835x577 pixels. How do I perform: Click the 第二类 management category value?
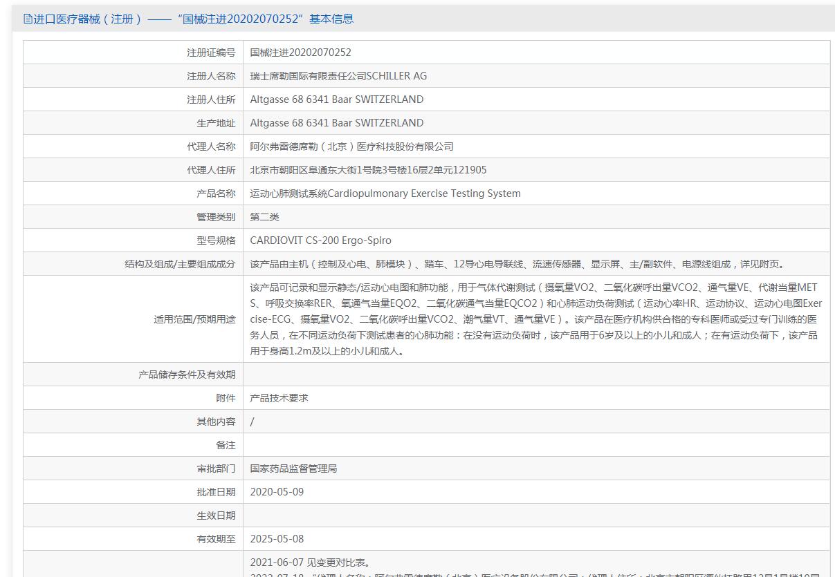pyautogui.click(x=265, y=217)
